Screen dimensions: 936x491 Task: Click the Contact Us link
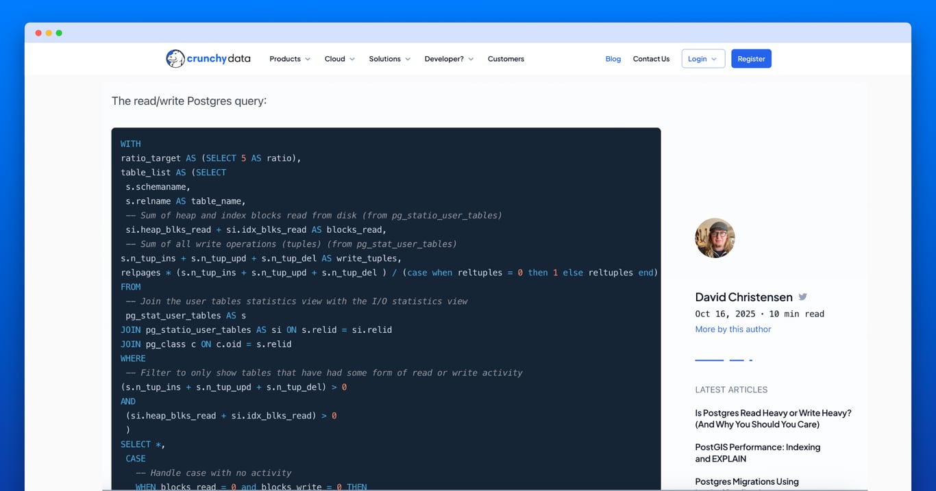pyautogui.click(x=651, y=59)
